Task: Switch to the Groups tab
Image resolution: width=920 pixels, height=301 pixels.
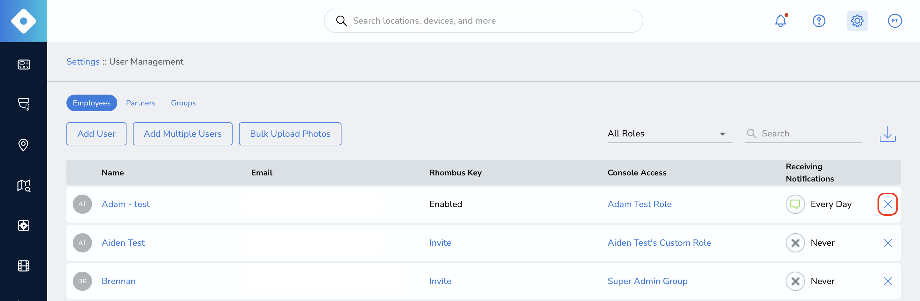Action: click(x=183, y=103)
